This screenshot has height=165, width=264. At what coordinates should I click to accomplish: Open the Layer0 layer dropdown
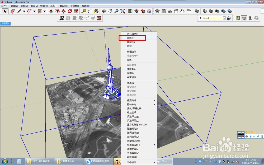(x=224, y=18)
